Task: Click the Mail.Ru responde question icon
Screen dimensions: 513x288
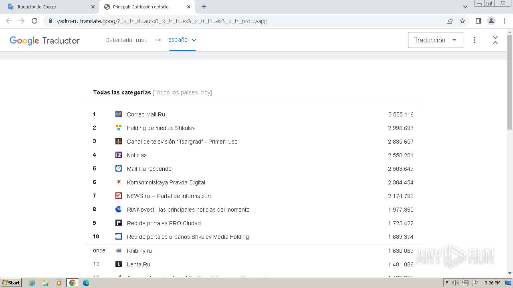Action: (x=119, y=168)
